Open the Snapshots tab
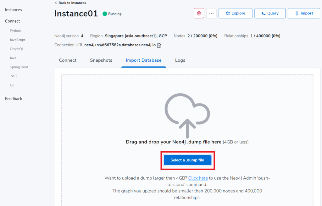Image resolution: width=322 pixels, height=206 pixels. point(101,60)
